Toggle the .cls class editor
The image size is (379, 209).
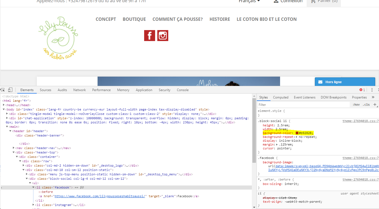coord(366,104)
